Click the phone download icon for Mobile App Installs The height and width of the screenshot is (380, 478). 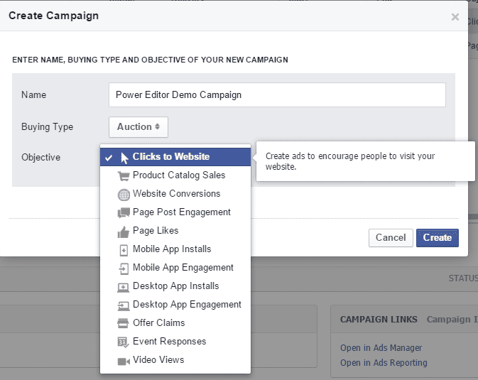124,249
